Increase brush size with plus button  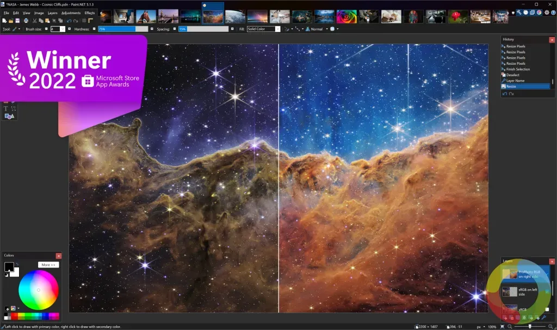pyautogui.click(x=69, y=29)
